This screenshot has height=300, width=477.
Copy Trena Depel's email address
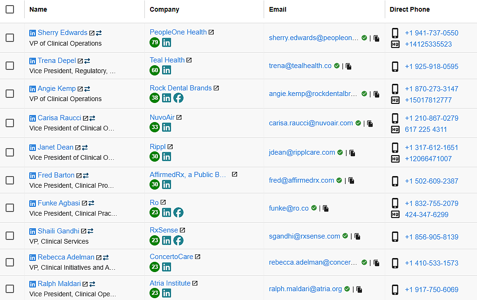(x=348, y=66)
